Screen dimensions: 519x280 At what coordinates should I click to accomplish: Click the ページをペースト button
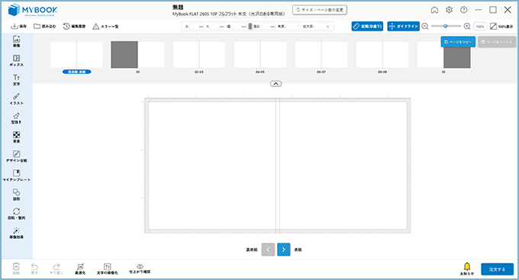pyautogui.click(x=497, y=42)
